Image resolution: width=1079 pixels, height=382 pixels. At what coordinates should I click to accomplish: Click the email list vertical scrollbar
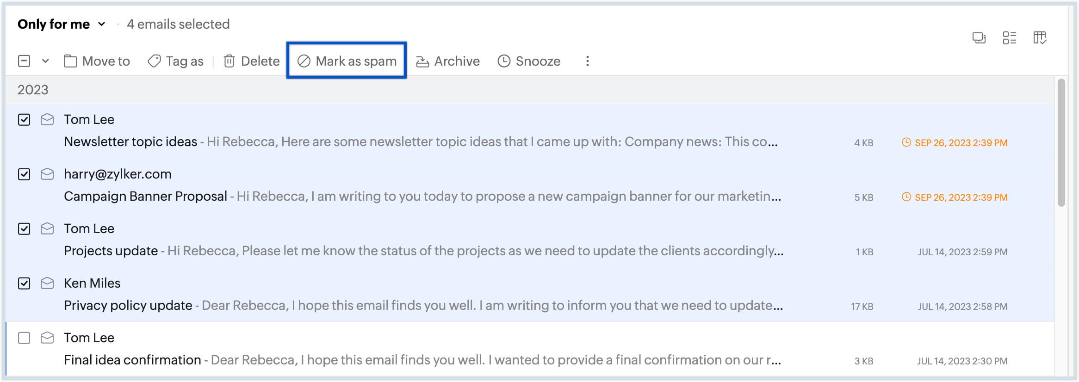coord(1061,143)
